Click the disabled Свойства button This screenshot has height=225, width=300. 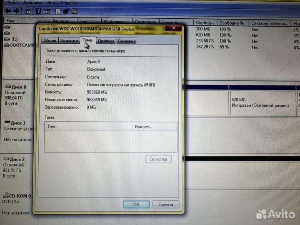[158, 159]
